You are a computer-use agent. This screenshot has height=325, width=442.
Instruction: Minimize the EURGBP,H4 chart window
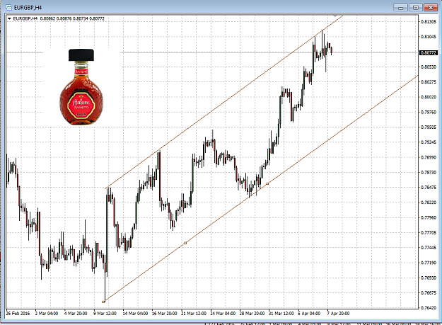[400, 8]
